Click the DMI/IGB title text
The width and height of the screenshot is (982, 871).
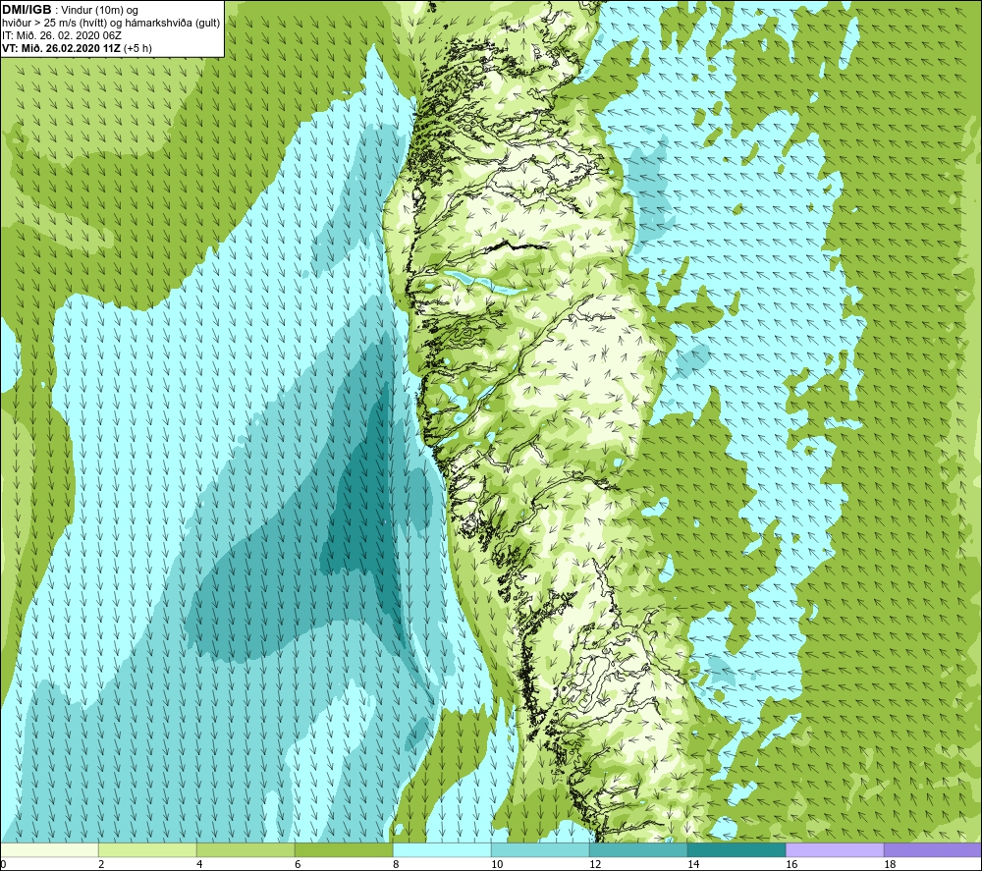(27, 10)
